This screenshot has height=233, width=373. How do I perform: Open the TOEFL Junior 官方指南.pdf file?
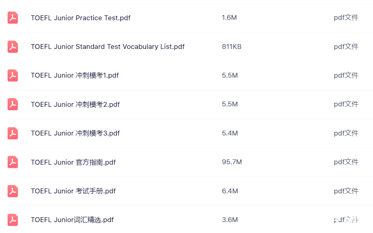73,162
